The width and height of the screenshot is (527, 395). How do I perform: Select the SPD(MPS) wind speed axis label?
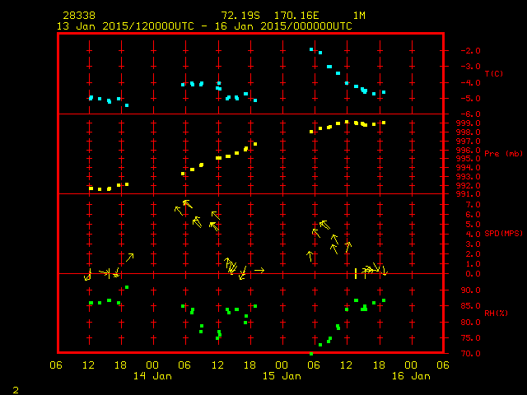tap(503, 234)
